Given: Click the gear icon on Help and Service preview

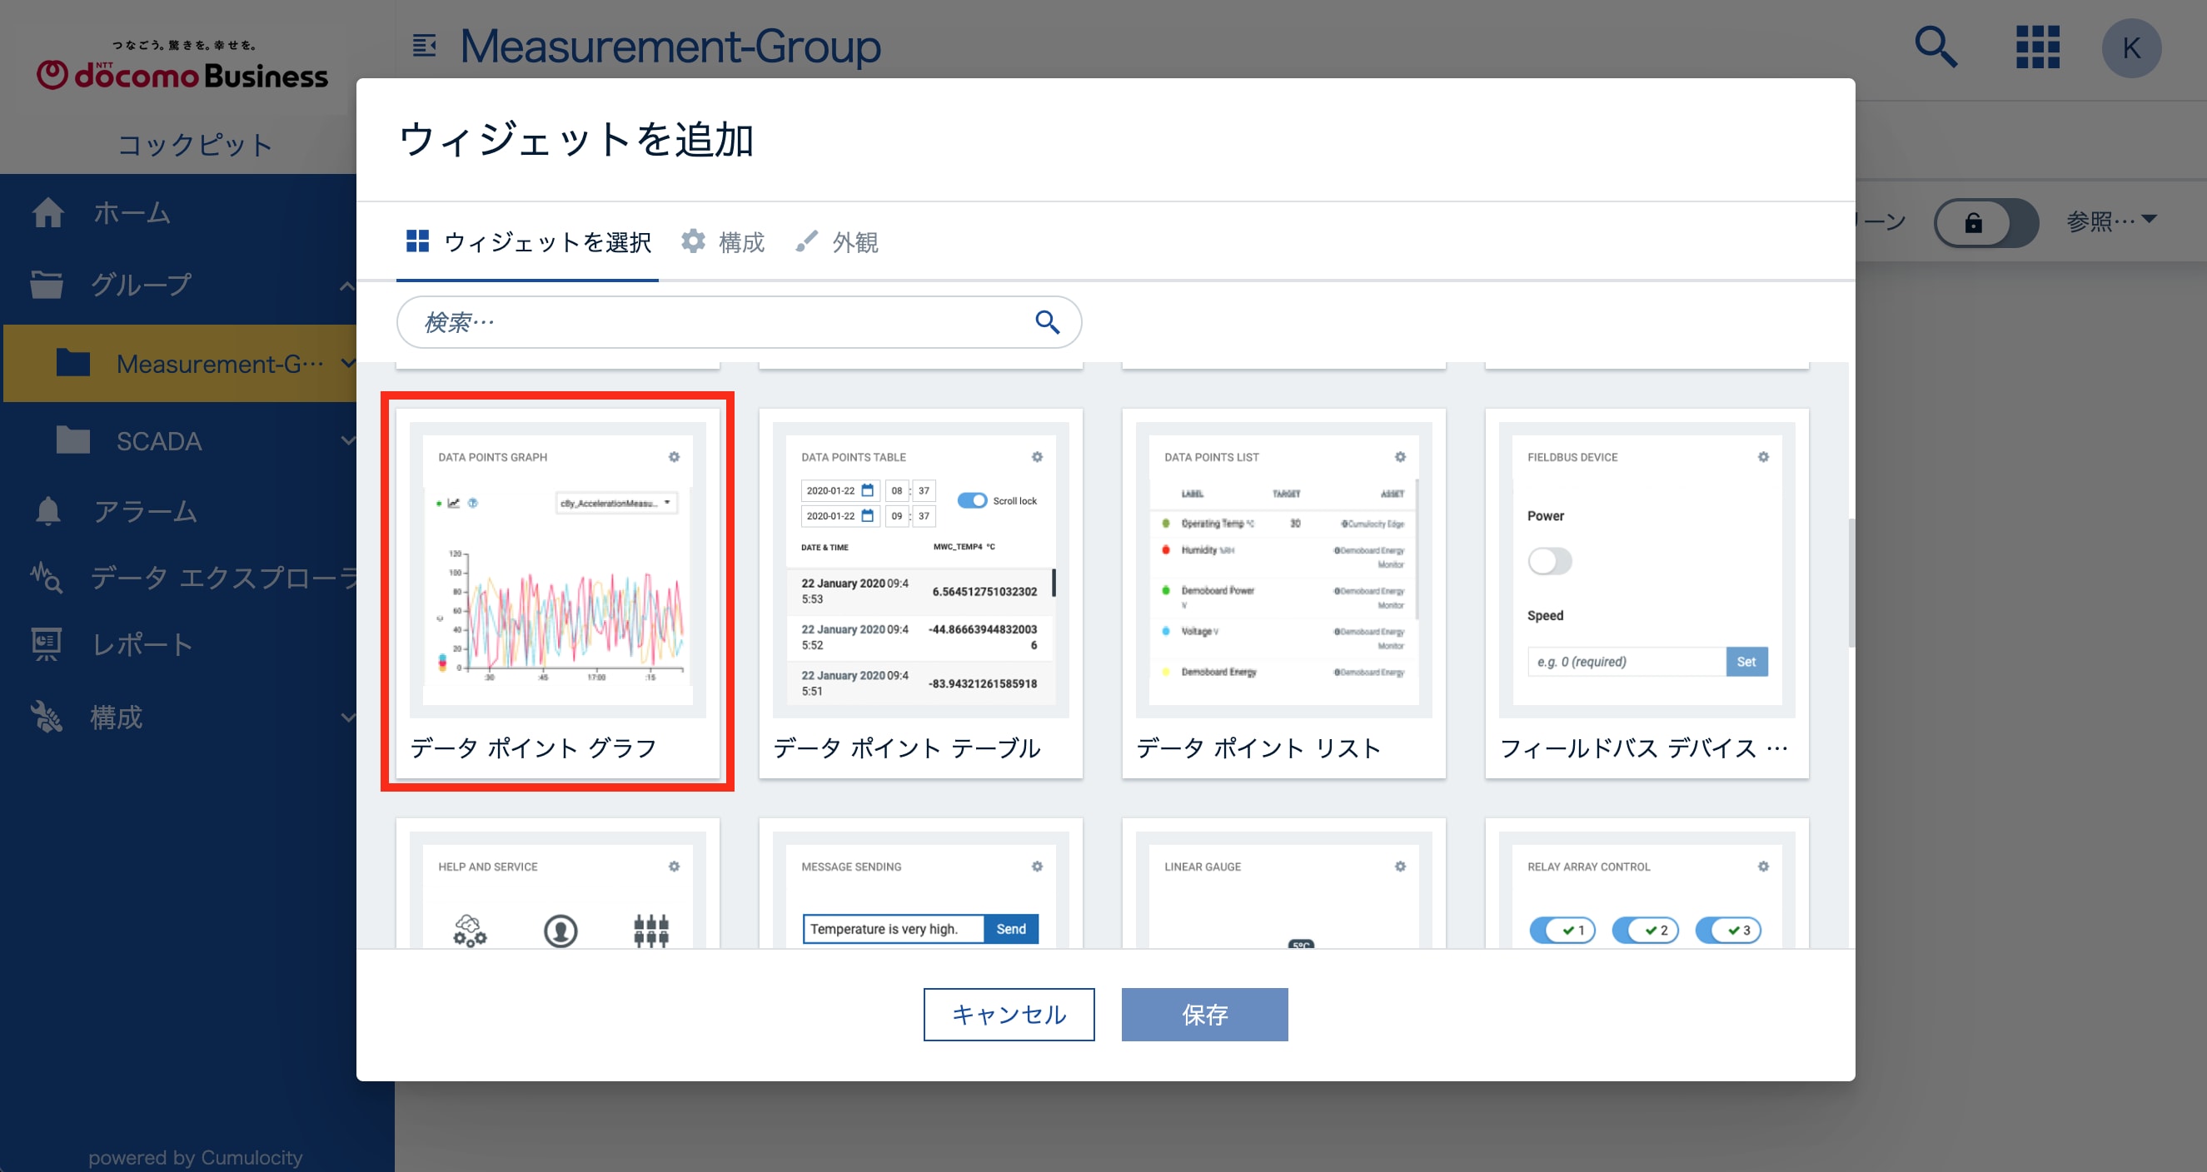Looking at the screenshot, I should [x=675, y=867].
